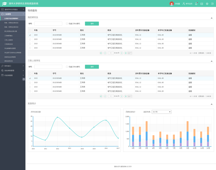This screenshot has width=216, height=170.
Task: Click purple segment of 12月 bar
Action: pyautogui.click(x=208, y=144)
